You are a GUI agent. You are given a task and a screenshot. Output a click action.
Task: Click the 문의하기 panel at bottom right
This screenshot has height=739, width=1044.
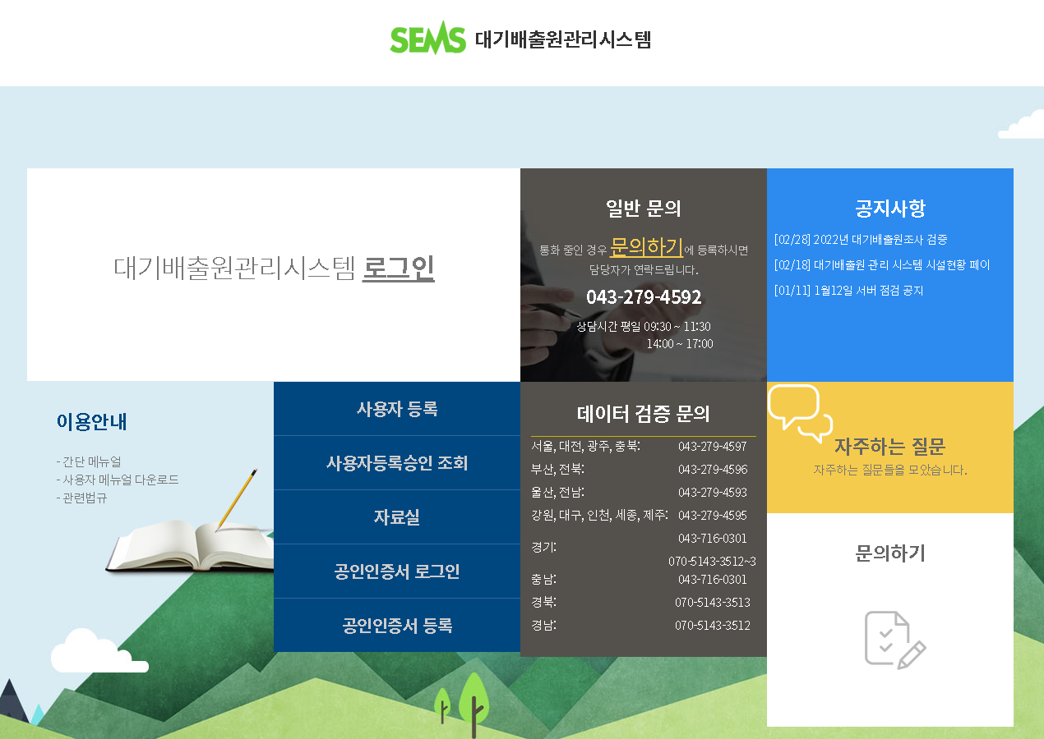tap(889, 554)
